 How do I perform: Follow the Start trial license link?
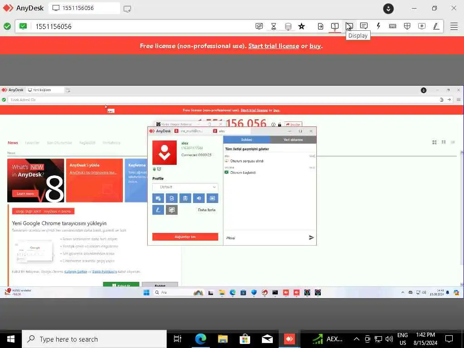tap(274, 46)
